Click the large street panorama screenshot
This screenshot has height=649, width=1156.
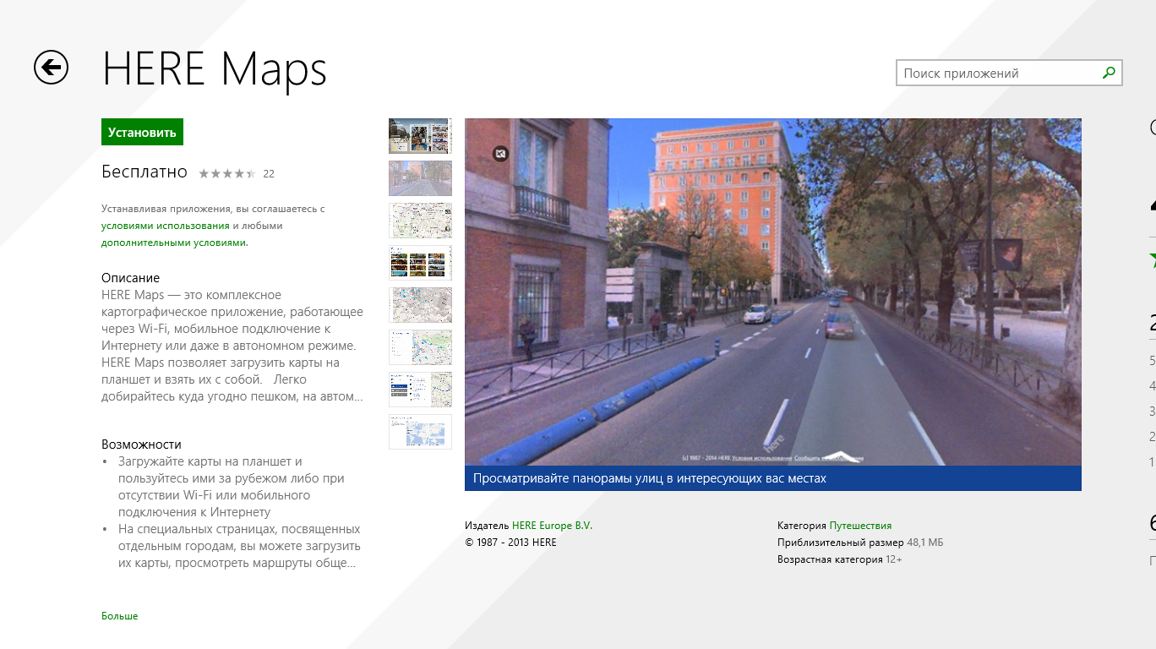[x=773, y=292]
